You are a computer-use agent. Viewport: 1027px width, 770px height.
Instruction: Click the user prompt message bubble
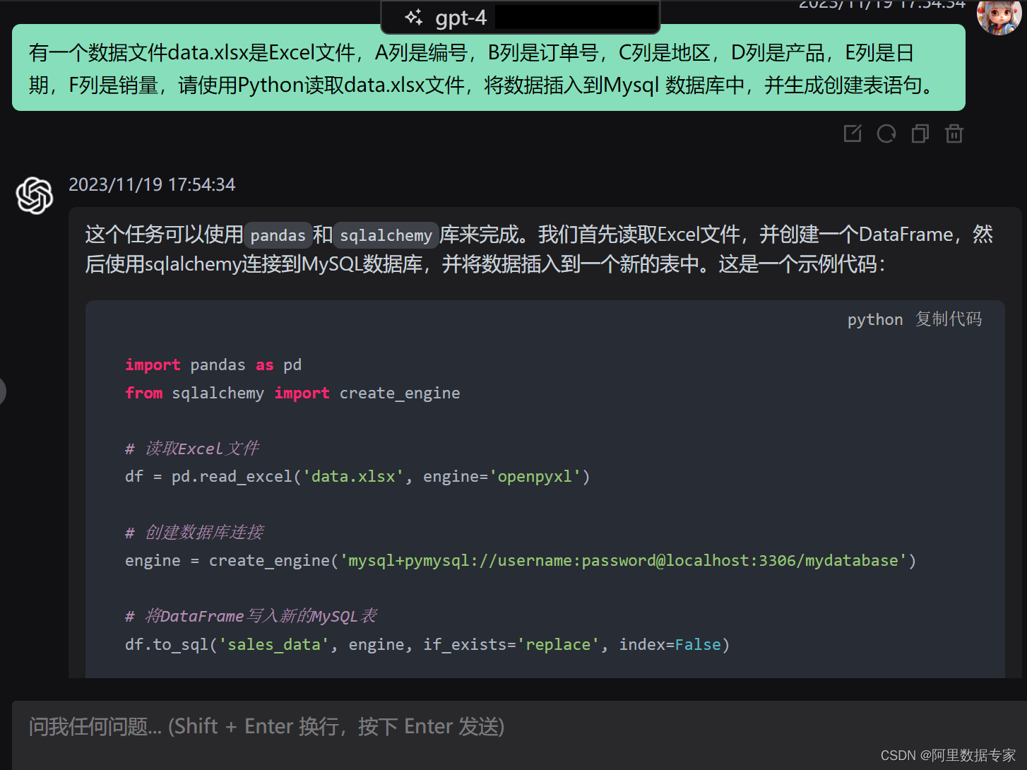489,68
